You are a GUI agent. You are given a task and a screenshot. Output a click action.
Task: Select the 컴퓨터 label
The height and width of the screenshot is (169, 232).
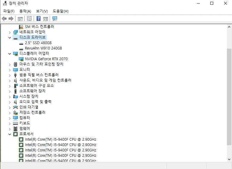24,118
